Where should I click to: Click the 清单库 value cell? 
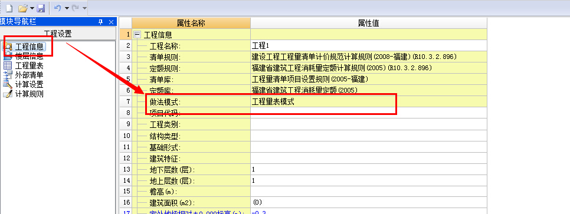tap(369, 80)
